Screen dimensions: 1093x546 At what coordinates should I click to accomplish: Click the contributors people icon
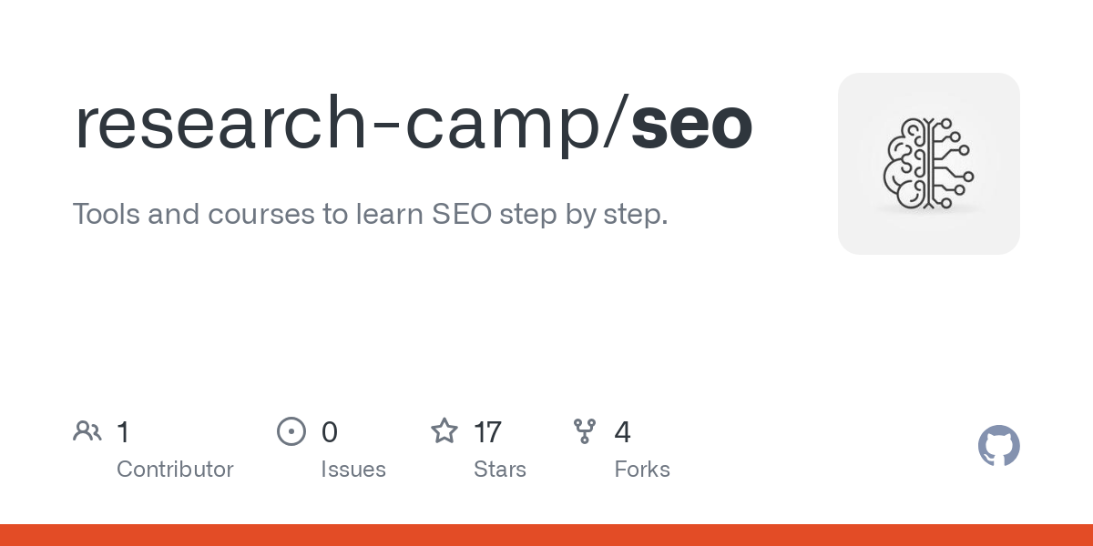87,431
